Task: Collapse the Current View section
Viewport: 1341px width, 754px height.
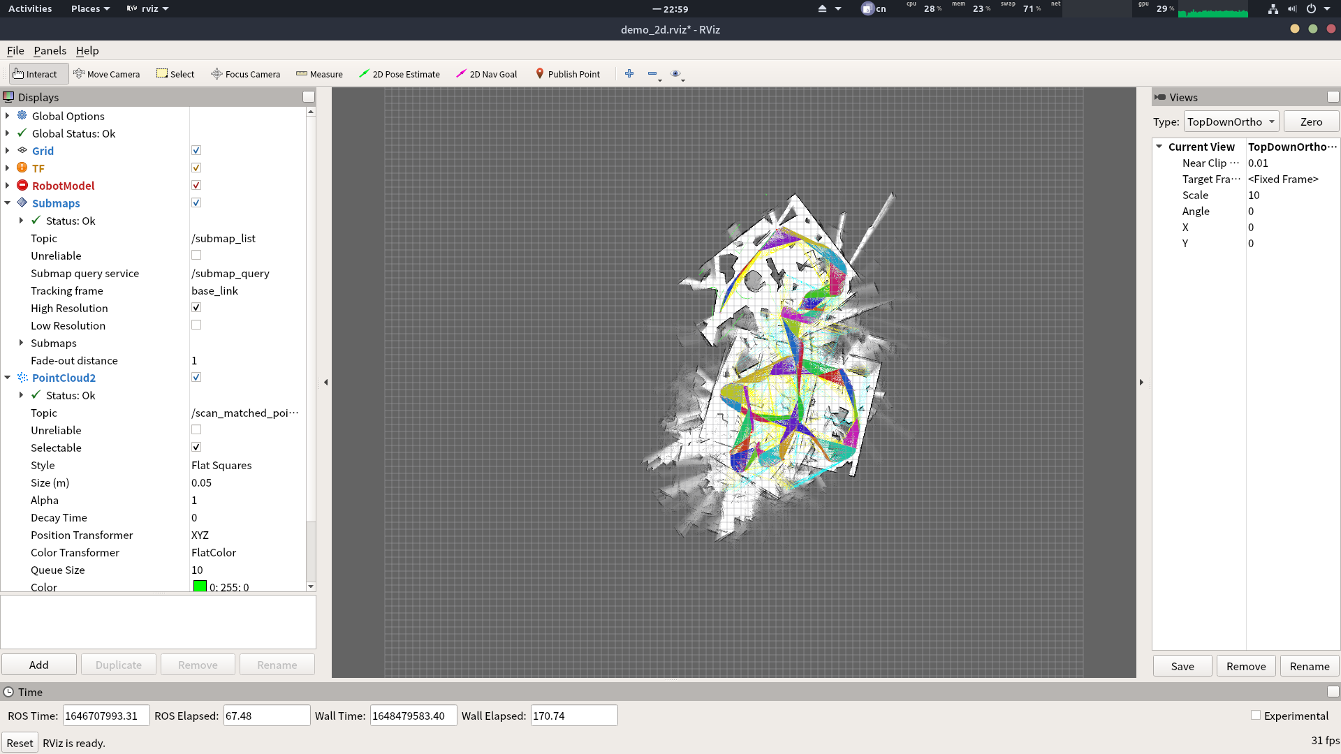Action: click(1159, 147)
